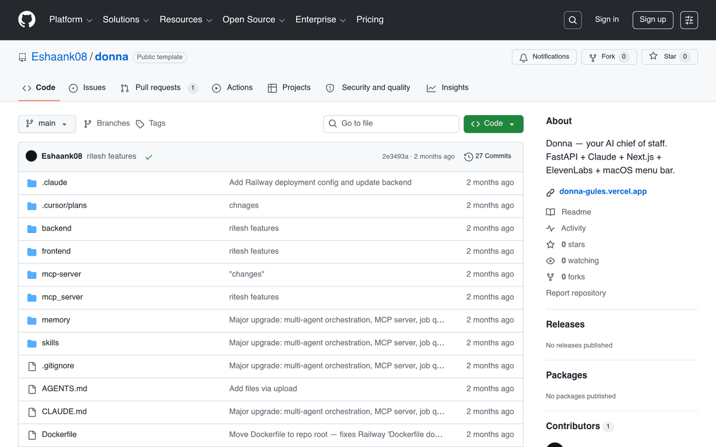Open commit hash 2e3493a
This screenshot has height=447, width=716.
coord(395,157)
